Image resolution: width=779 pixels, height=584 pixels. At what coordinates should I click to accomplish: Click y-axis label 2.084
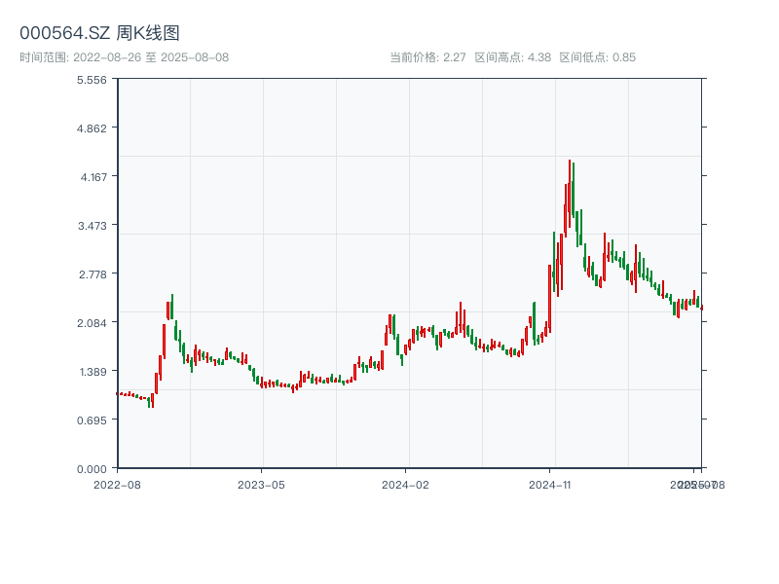pos(92,323)
